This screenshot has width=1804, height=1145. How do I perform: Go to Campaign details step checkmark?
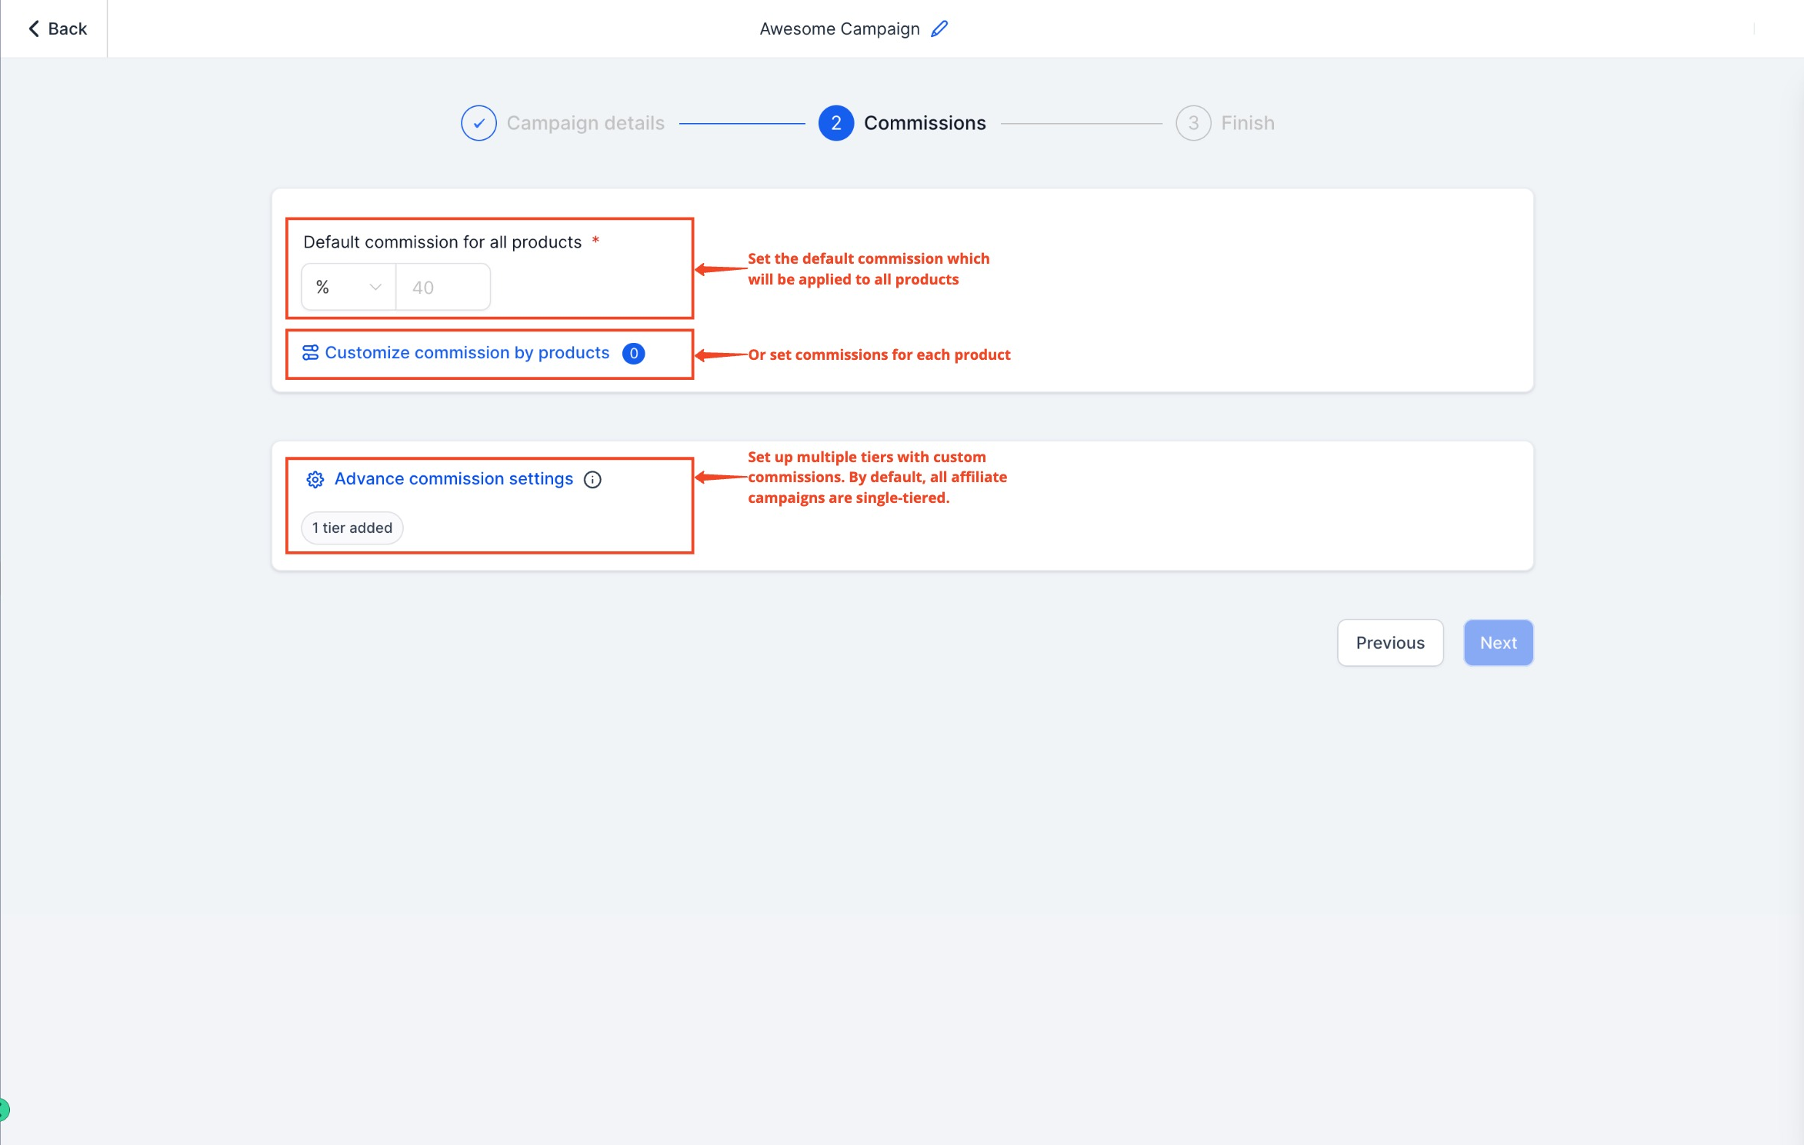(x=479, y=123)
